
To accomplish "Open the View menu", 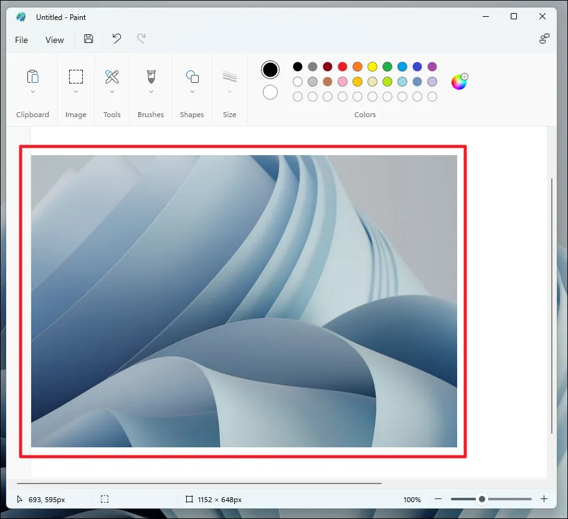I will pos(55,40).
